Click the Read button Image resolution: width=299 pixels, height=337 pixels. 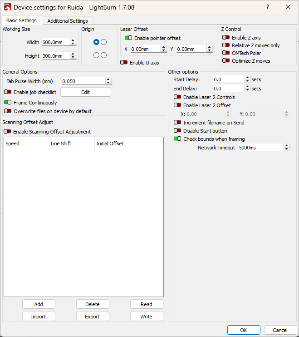click(x=147, y=304)
